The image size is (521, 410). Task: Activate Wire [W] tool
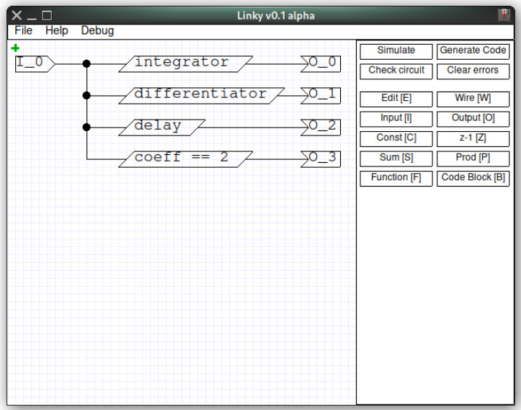click(x=473, y=99)
